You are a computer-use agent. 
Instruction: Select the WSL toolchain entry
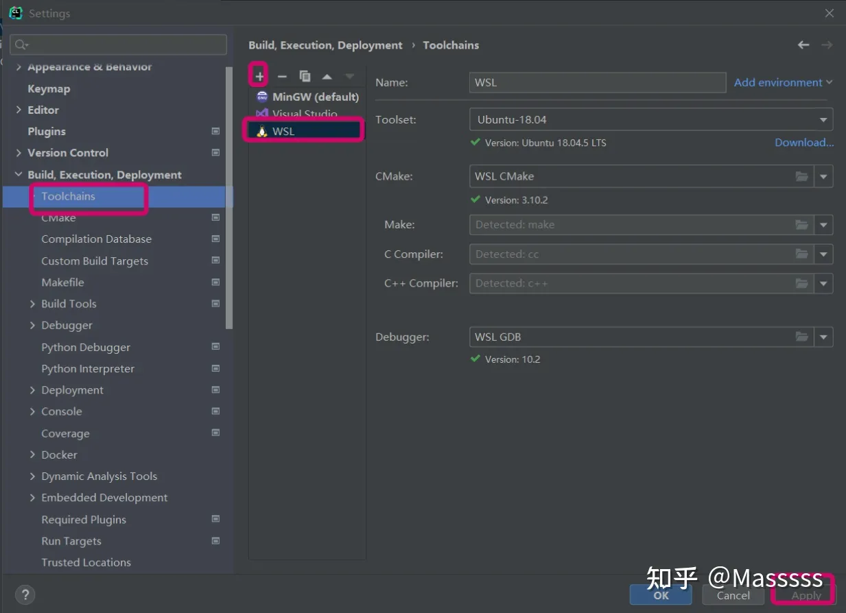(307, 131)
